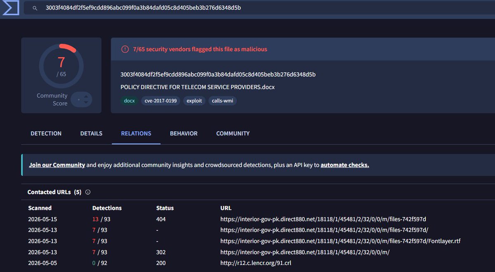Click the 404 status value
495x272 pixels.
pyautogui.click(x=161, y=219)
